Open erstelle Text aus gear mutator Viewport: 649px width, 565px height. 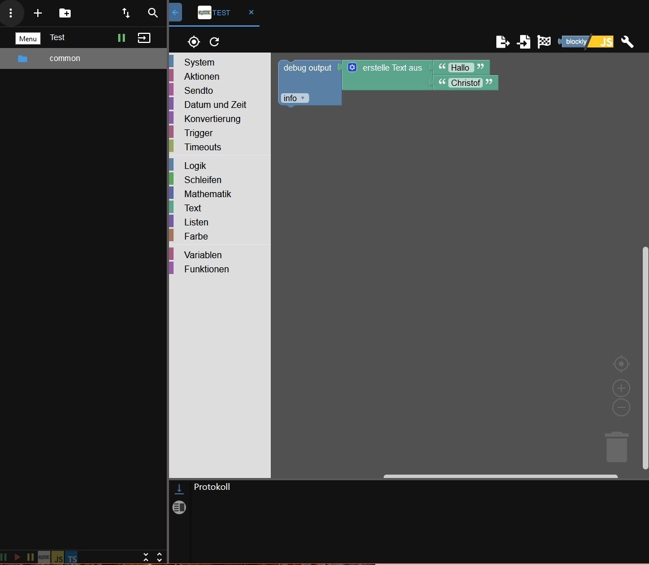click(352, 67)
